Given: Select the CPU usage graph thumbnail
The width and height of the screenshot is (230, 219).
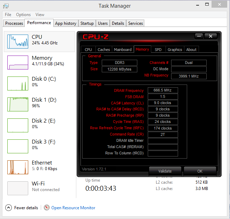Looking at the screenshot, I should pos(18,42).
